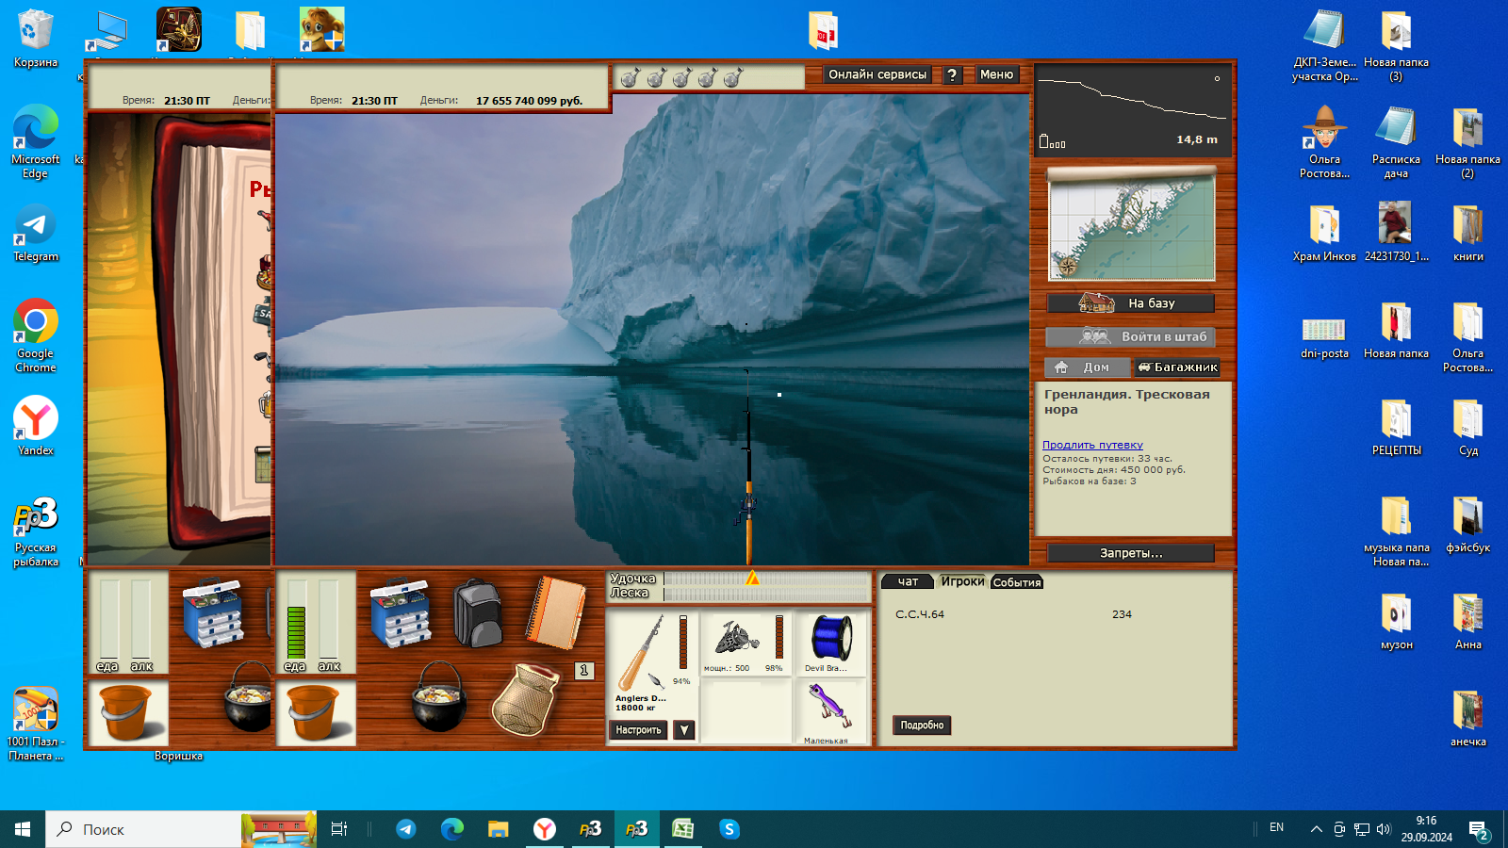Image resolution: width=1508 pixels, height=848 pixels.
Task: Click the Yandex desktop shortcut
Action: point(35,426)
